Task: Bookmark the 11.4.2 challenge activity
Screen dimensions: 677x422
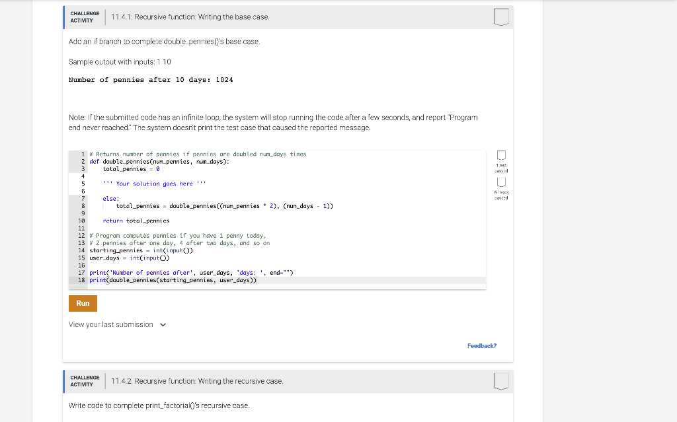Action: pyautogui.click(x=500, y=381)
